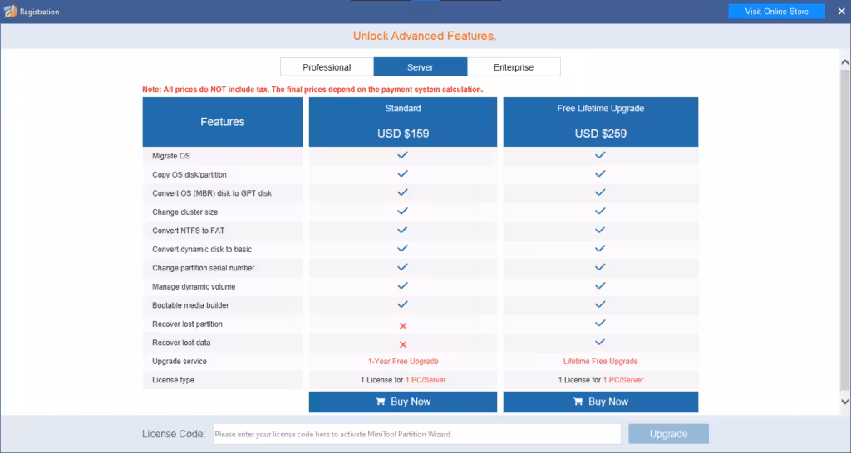Click red X for Recover lost partition
851x453 pixels.
pos(403,326)
